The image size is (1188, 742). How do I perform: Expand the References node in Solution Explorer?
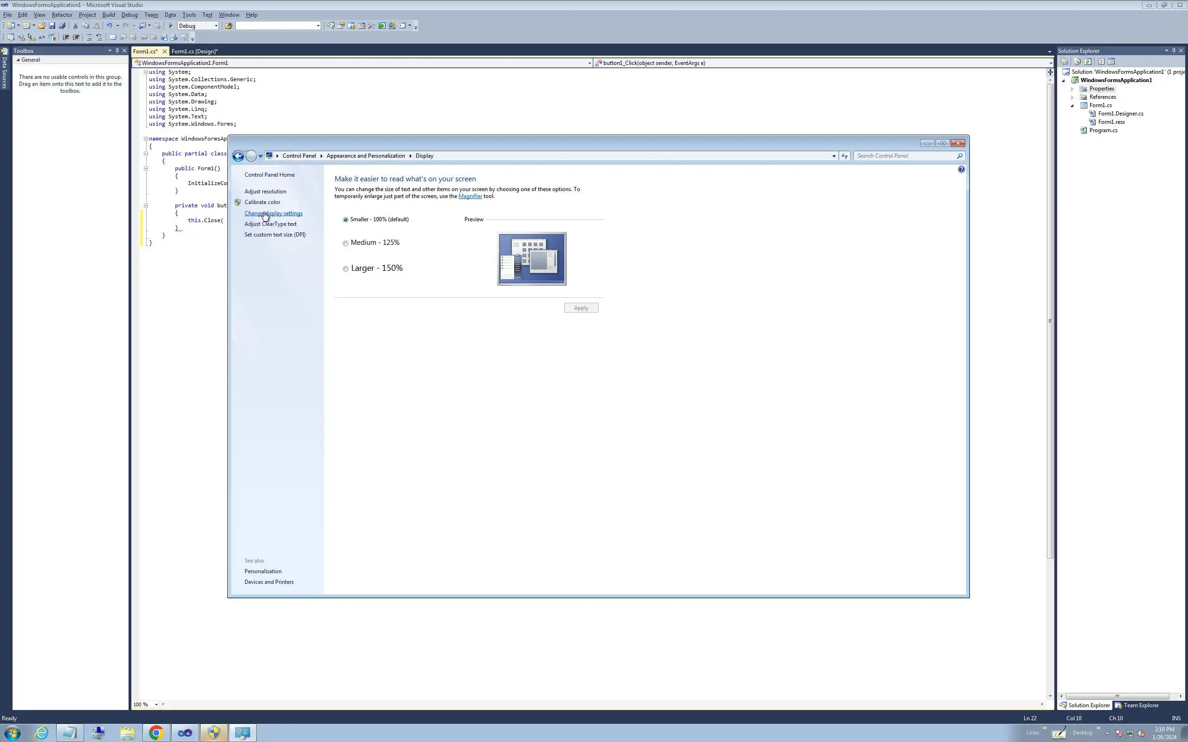click(1072, 97)
